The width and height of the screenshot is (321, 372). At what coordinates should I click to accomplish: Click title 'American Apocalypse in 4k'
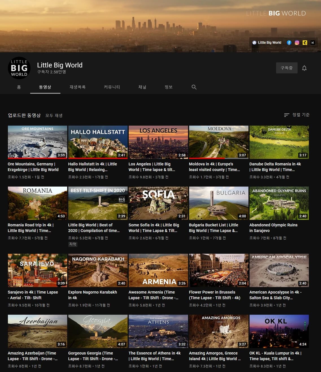(276, 295)
